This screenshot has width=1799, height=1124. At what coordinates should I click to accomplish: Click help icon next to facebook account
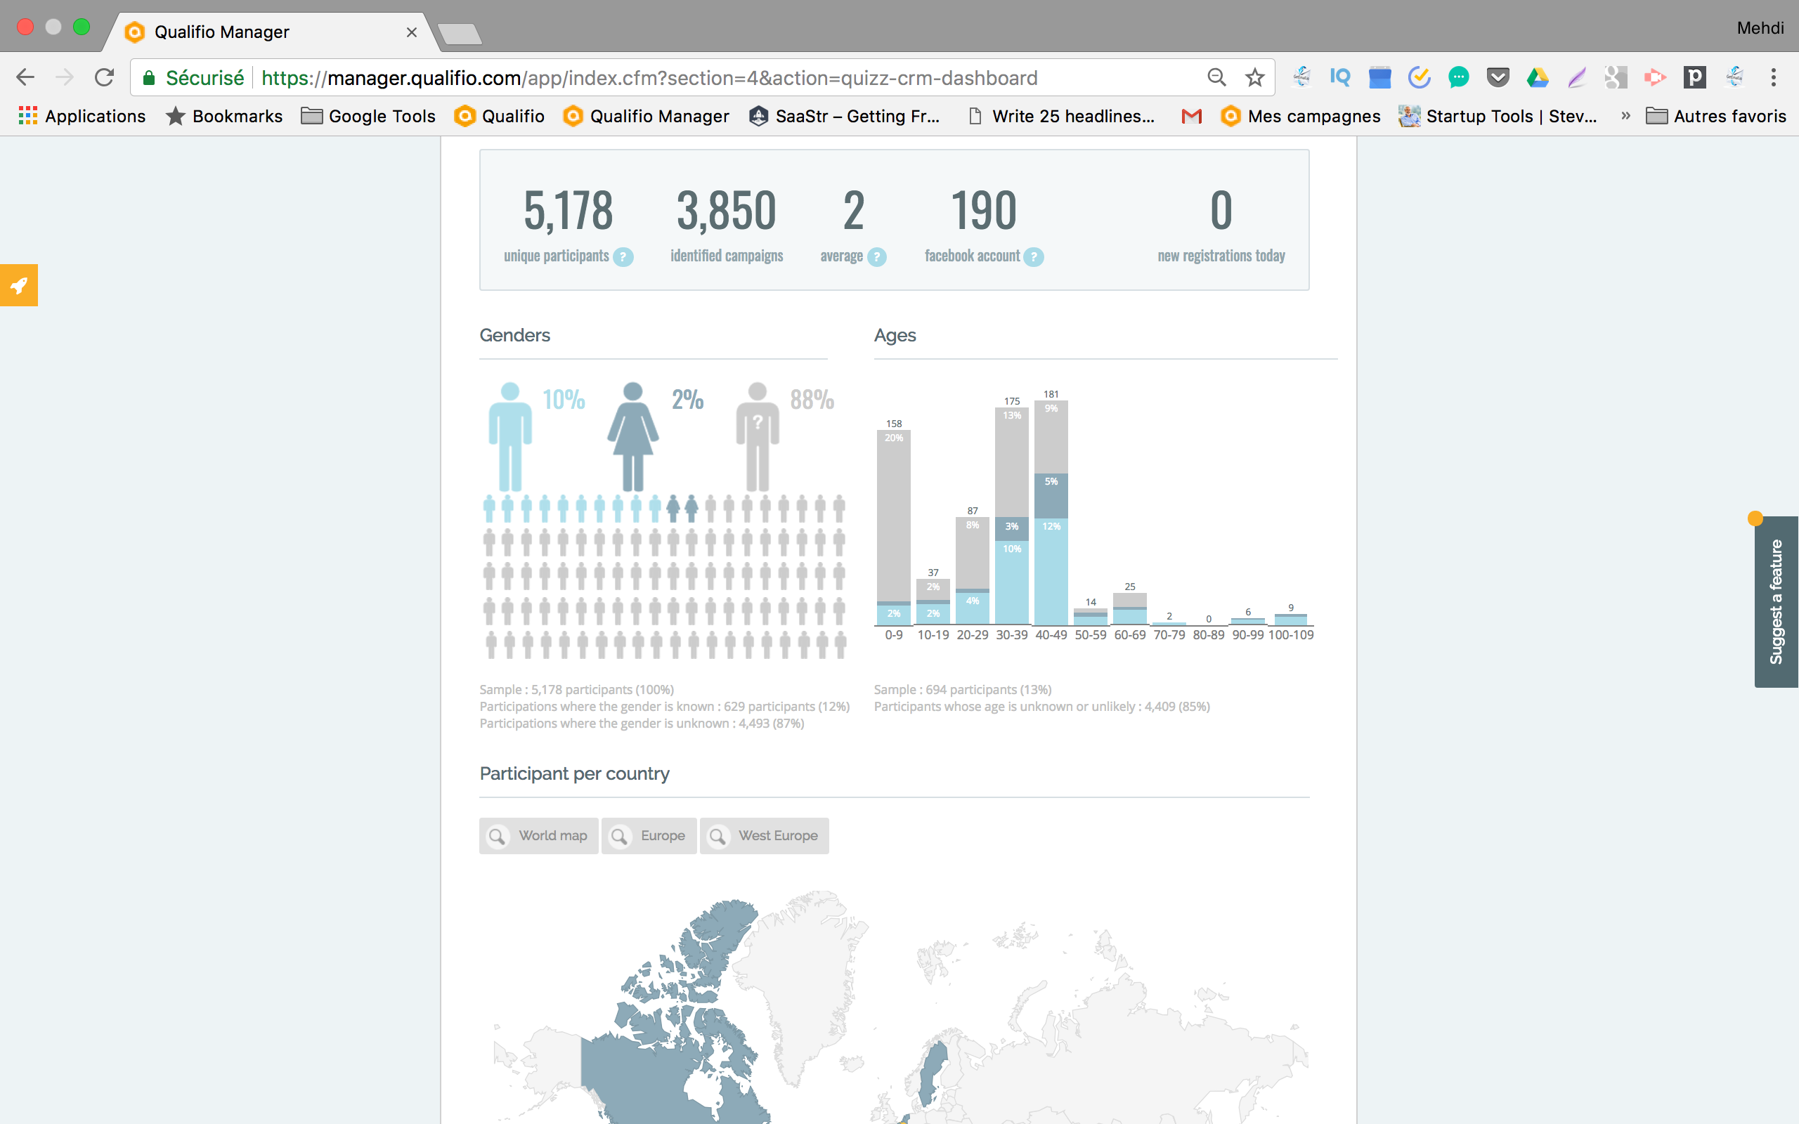point(1033,257)
